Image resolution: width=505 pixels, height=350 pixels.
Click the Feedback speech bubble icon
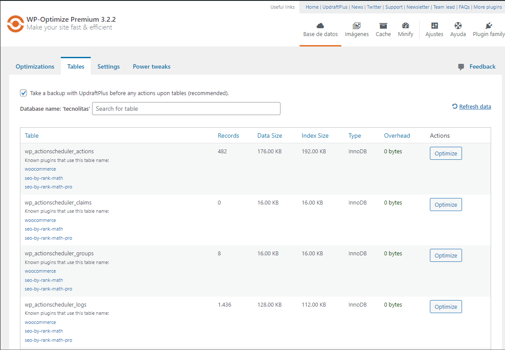[461, 66]
